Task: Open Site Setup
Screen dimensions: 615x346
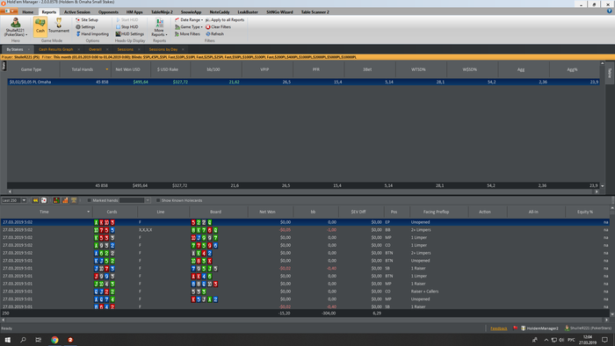Action: (x=87, y=19)
